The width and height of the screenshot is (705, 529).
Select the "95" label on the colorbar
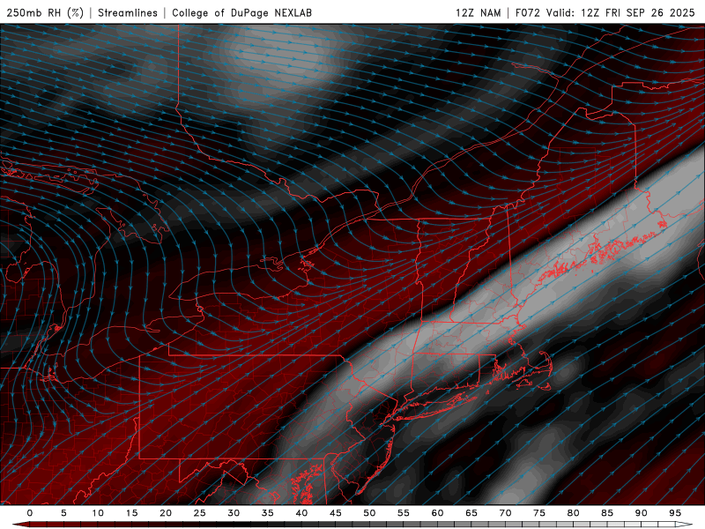tap(675, 513)
